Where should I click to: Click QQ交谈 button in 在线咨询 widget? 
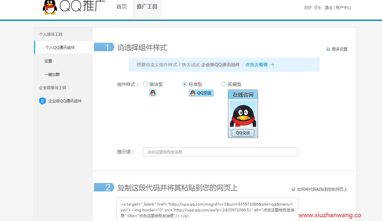pos(243,133)
